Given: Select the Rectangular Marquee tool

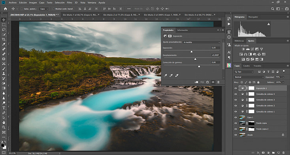Looking at the screenshot, I should (x=4, y=25).
